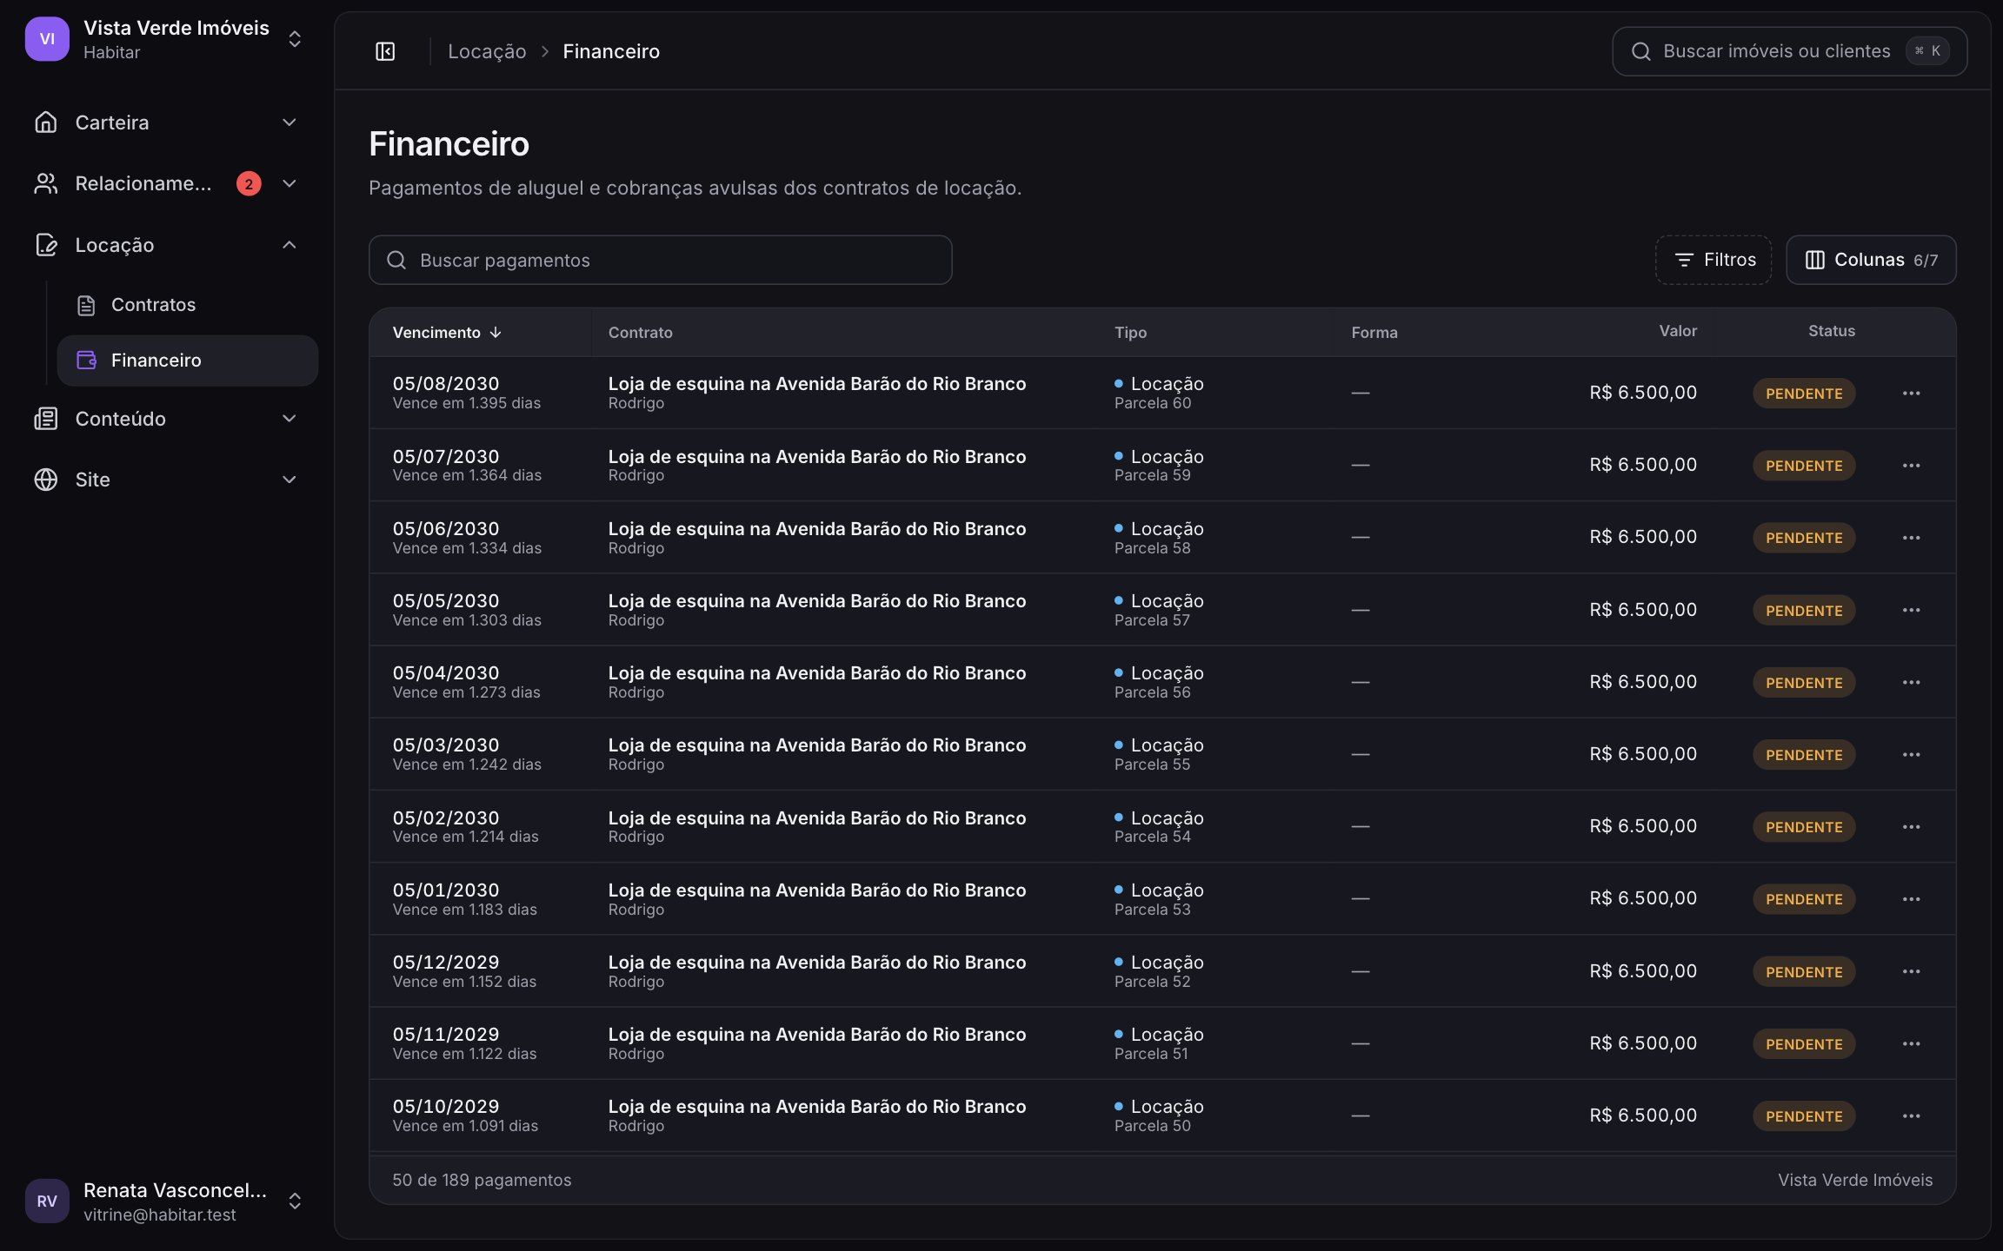This screenshot has height=1251, width=2003.
Task: Open row actions for payment due 05/08/2030
Action: click(1911, 393)
